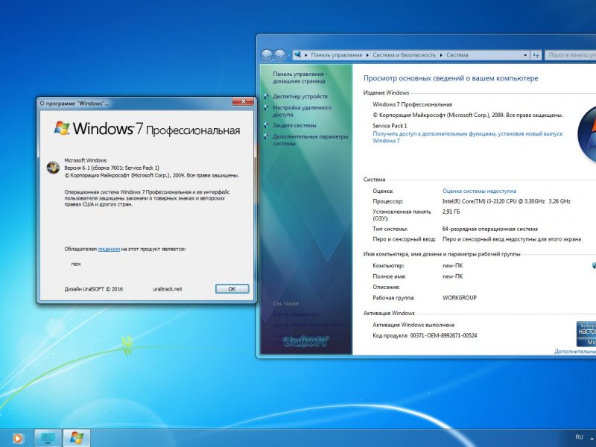Screen dimensions: 596x447
Task: Click the Дополнительные link at bottom right
Action: (x=574, y=352)
